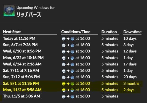Click cloudy weather icon in Sat 7/11 row

(64, 71)
